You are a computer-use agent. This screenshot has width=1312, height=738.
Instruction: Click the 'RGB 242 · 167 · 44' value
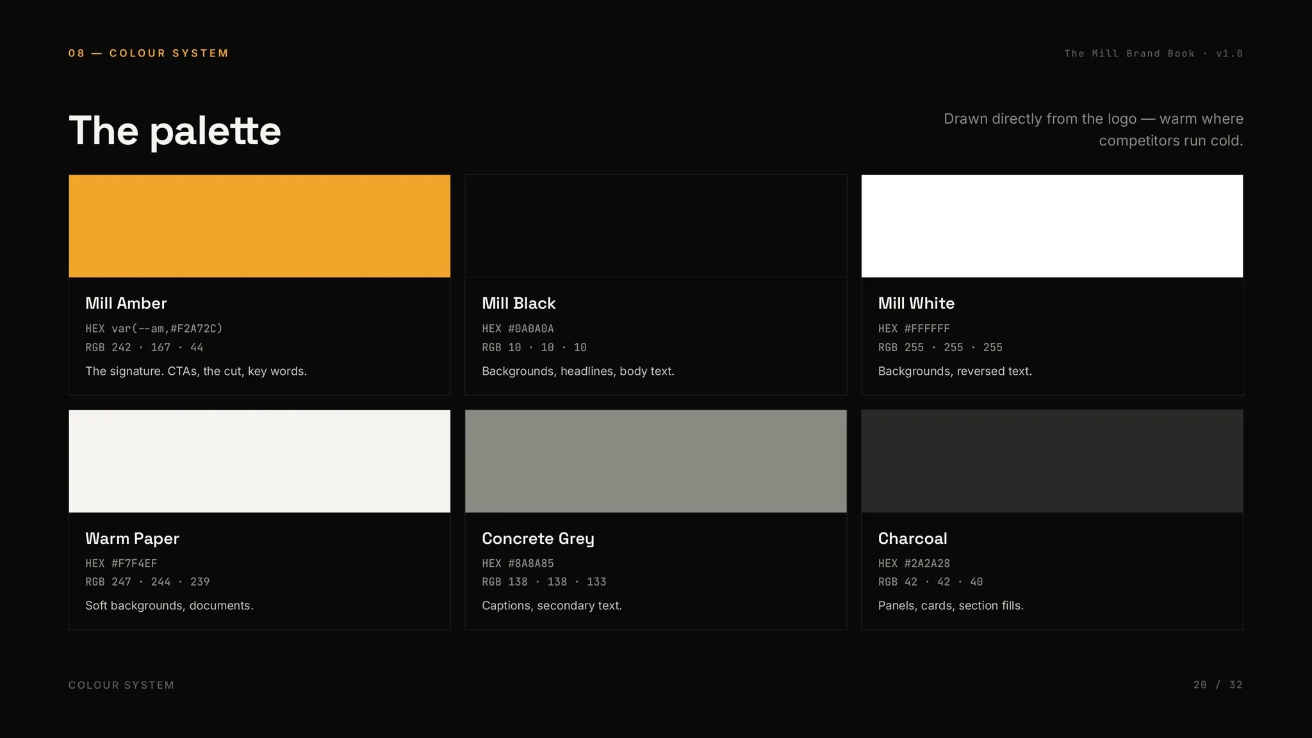click(144, 347)
